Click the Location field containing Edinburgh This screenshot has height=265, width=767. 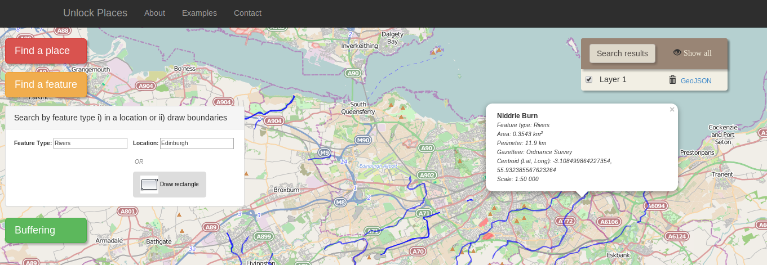[197, 143]
